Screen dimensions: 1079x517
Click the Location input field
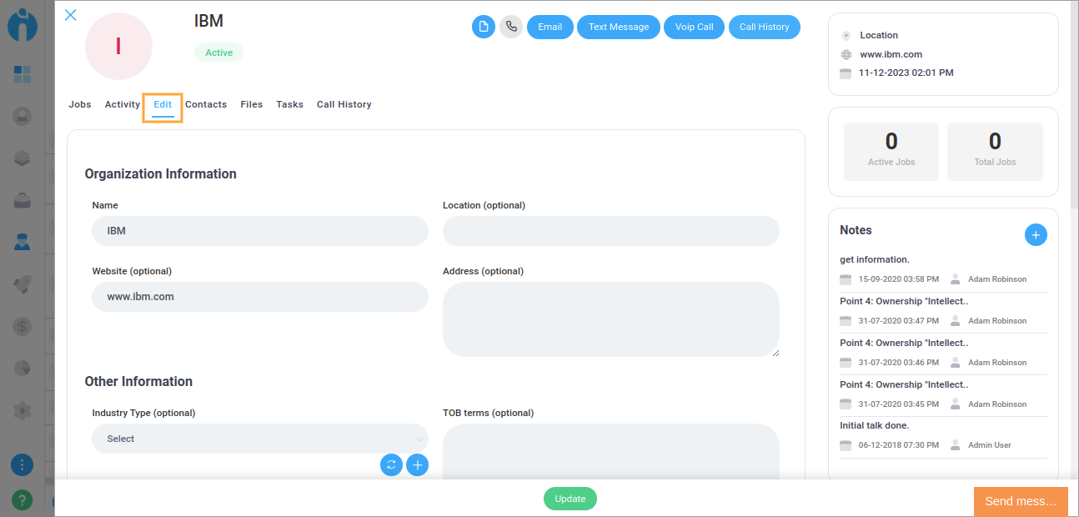pyautogui.click(x=610, y=231)
